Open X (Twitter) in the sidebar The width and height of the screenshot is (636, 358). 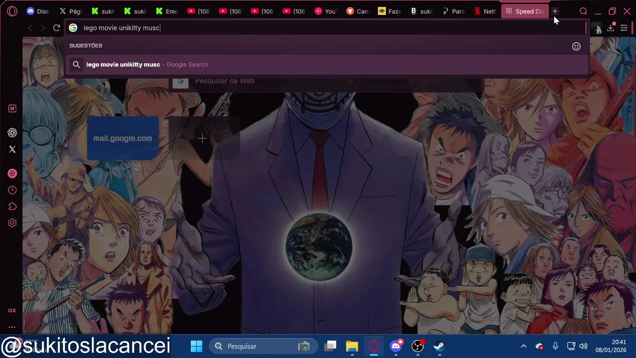pyautogui.click(x=12, y=149)
